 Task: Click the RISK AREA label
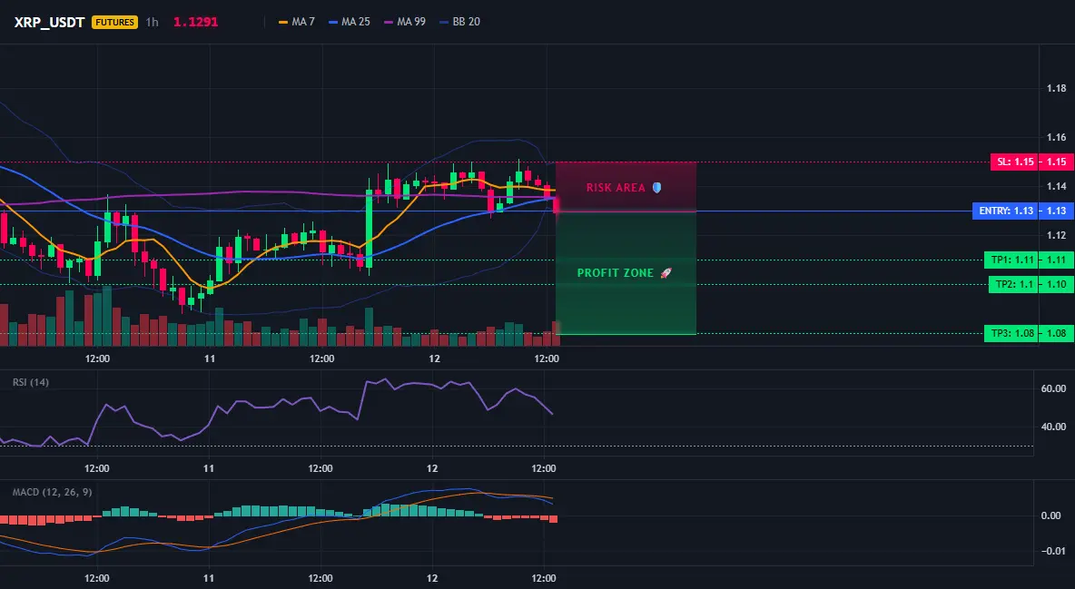tap(616, 187)
